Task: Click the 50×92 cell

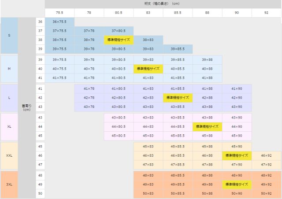Action: (266, 194)
